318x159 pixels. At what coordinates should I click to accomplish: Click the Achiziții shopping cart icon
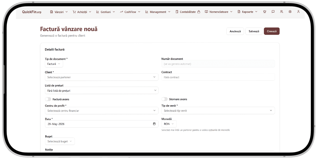[x=74, y=12]
